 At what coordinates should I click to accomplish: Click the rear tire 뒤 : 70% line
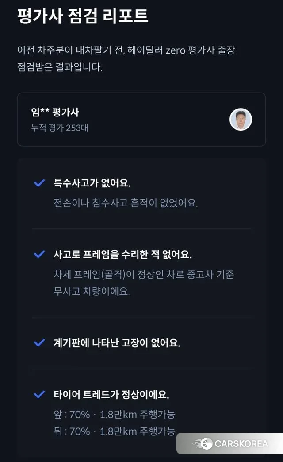point(114,431)
